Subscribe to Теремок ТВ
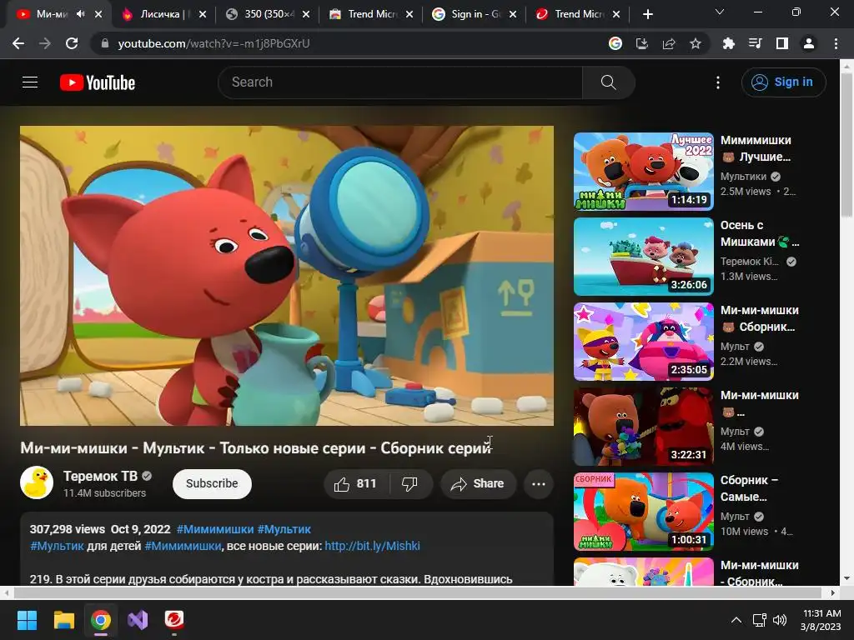This screenshot has width=854, height=640. coord(212,484)
